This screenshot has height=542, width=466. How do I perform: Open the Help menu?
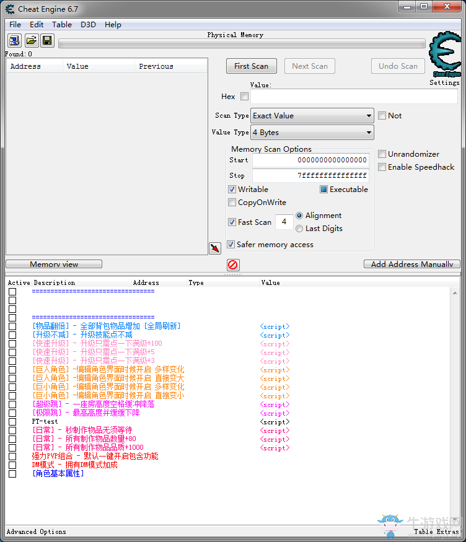113,25
